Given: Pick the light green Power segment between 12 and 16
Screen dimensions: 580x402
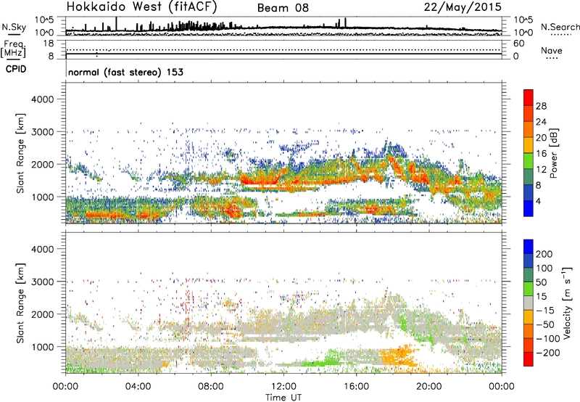Looking at the screenshot, I should (529, 161).
